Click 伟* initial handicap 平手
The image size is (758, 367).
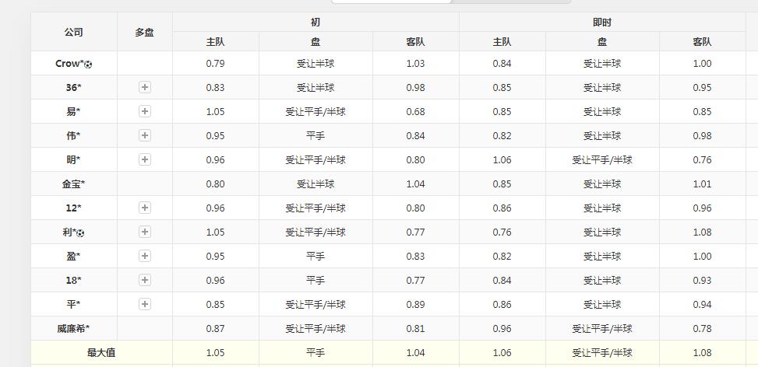(316, 135)
